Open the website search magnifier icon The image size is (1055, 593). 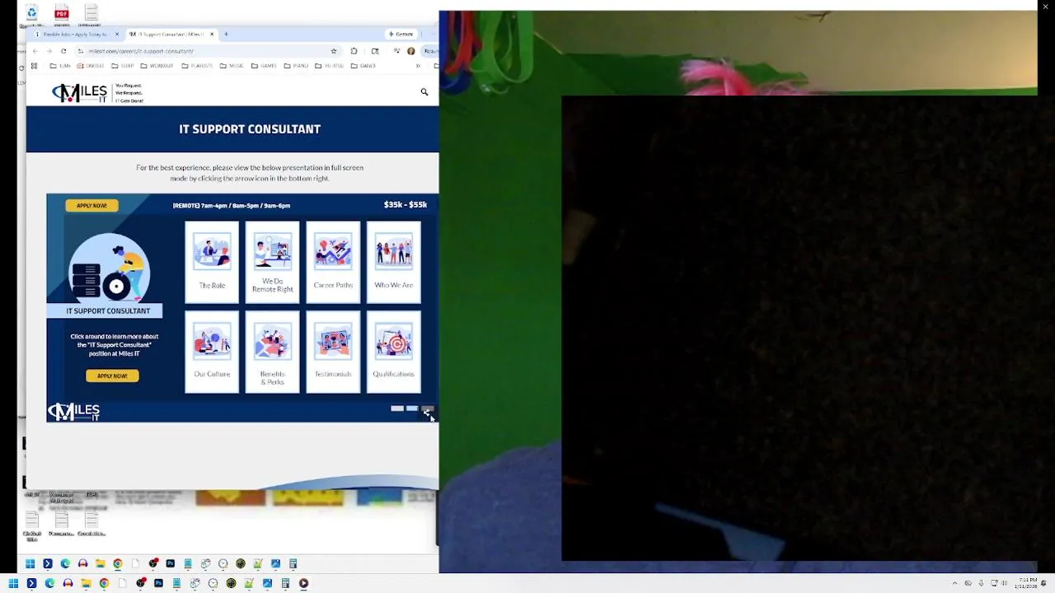[424, 92]
